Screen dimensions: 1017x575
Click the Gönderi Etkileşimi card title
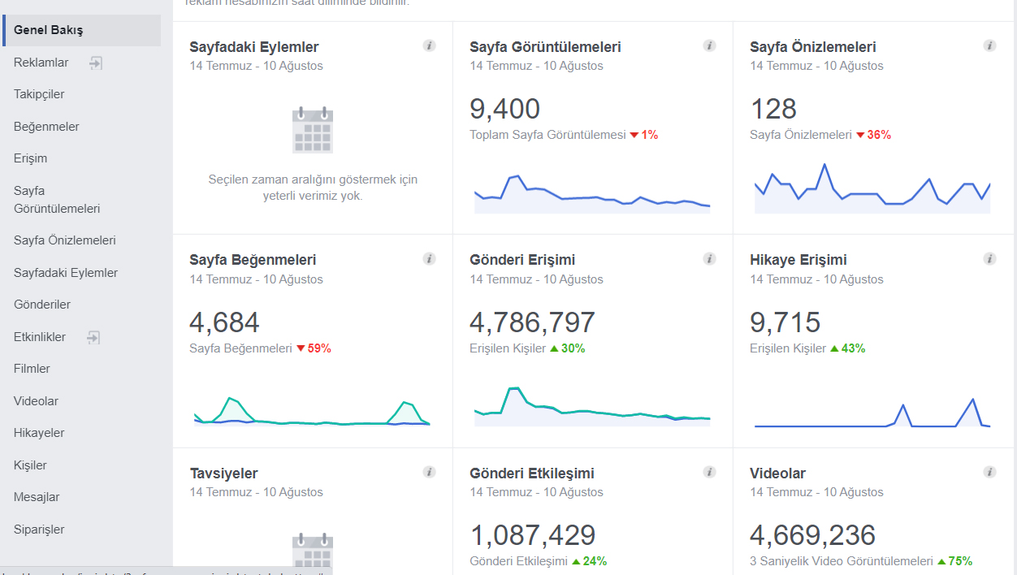pyautogui.click(x=532, y=473)
